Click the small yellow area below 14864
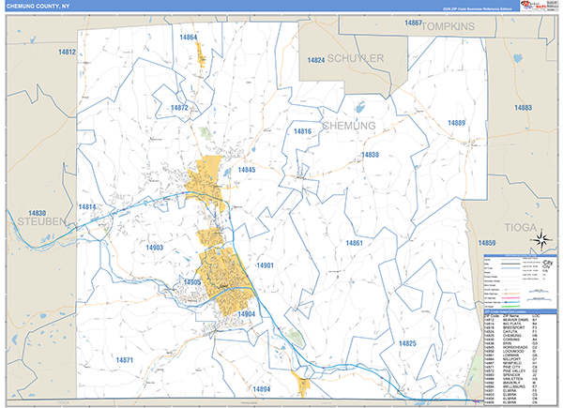This screenshot has width=563, height=408. [201, 54]
